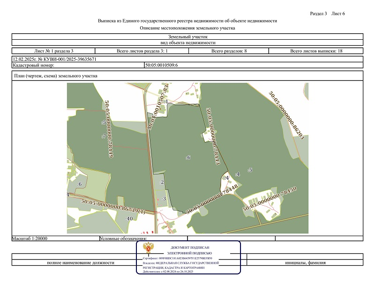
Task: Click the 'инициалы, фамилия' signature field
Action: pyautogui.click(x=305, y=262)
